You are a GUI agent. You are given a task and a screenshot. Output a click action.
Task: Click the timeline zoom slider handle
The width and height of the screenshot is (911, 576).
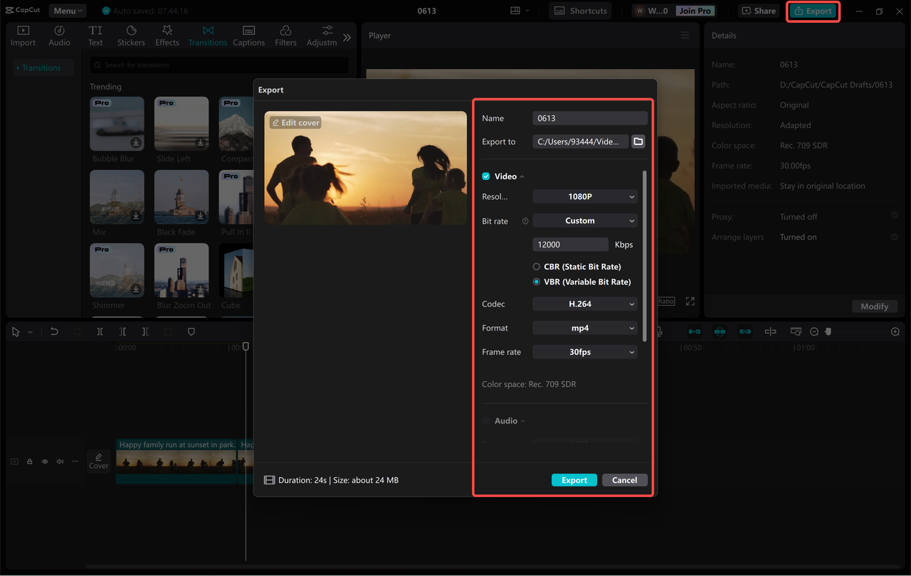(x=828, y=331)
